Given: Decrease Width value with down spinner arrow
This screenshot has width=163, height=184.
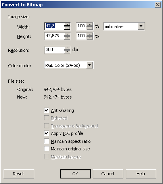Looking at the screenshot, I should pyautogui.click(x=67, y=28).
